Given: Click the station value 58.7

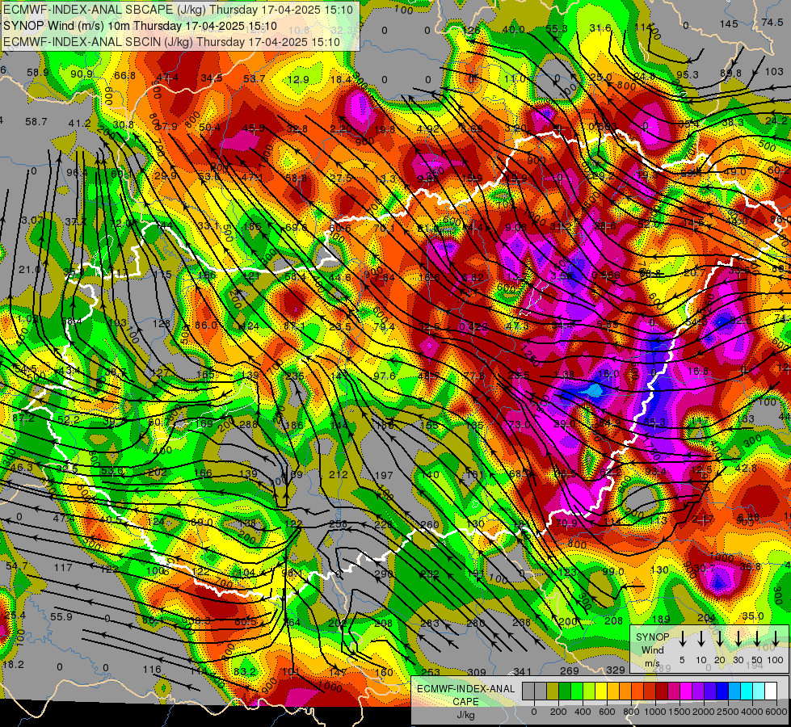Looking at the screenshot, I should (x=36, y=122).
